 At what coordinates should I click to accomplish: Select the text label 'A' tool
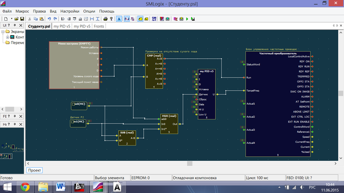(119, 19)
